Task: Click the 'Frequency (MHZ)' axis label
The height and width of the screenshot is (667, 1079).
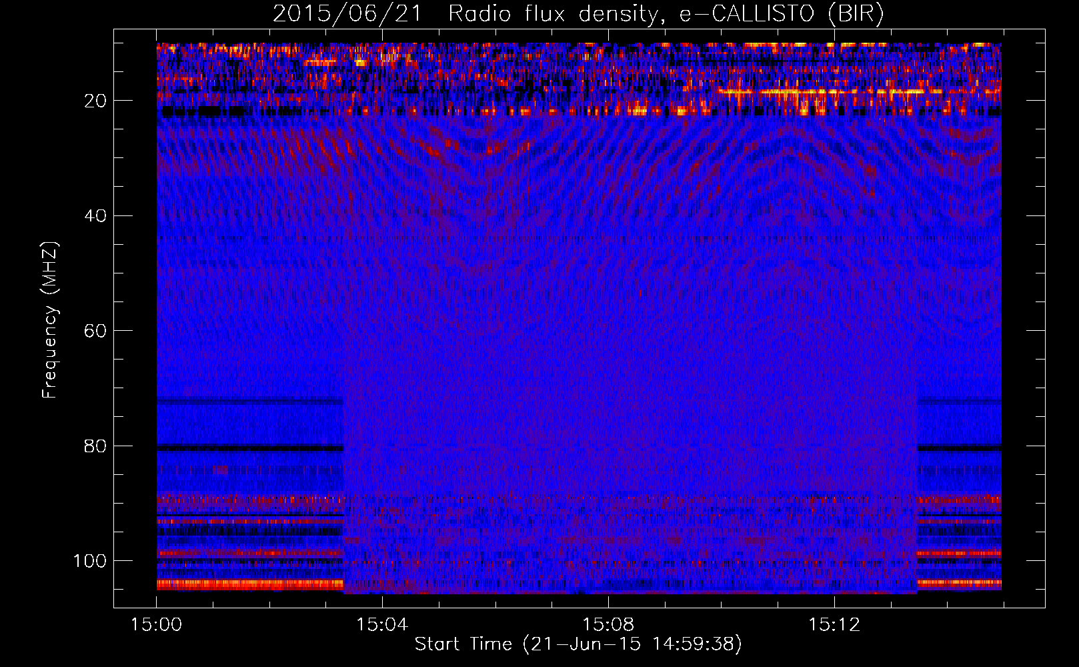Action: pyautogui.click(x=50, y=320)
